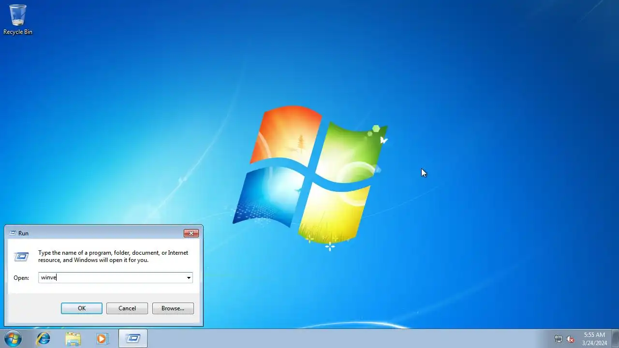Open the Recycle Bin desktop icon
The width and height of the screenshot is (619, 348).
[x=18, y=19]
